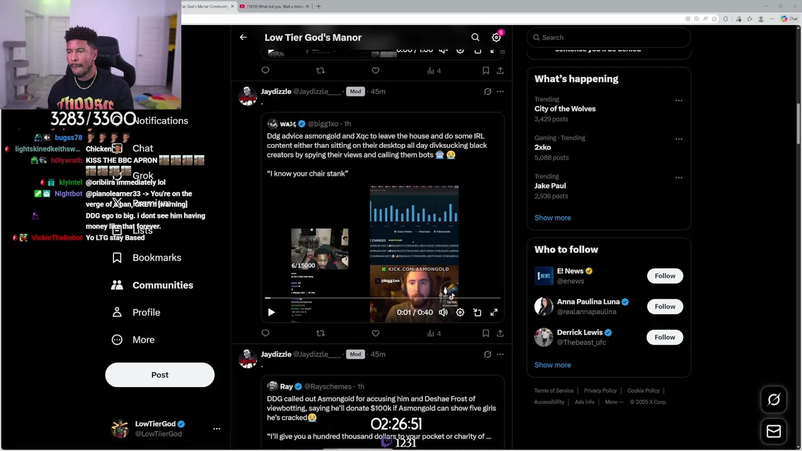This screenshot has height=451, width=802.
Task: Open options for City of the Wolves trend
Action: coord(679,100)
